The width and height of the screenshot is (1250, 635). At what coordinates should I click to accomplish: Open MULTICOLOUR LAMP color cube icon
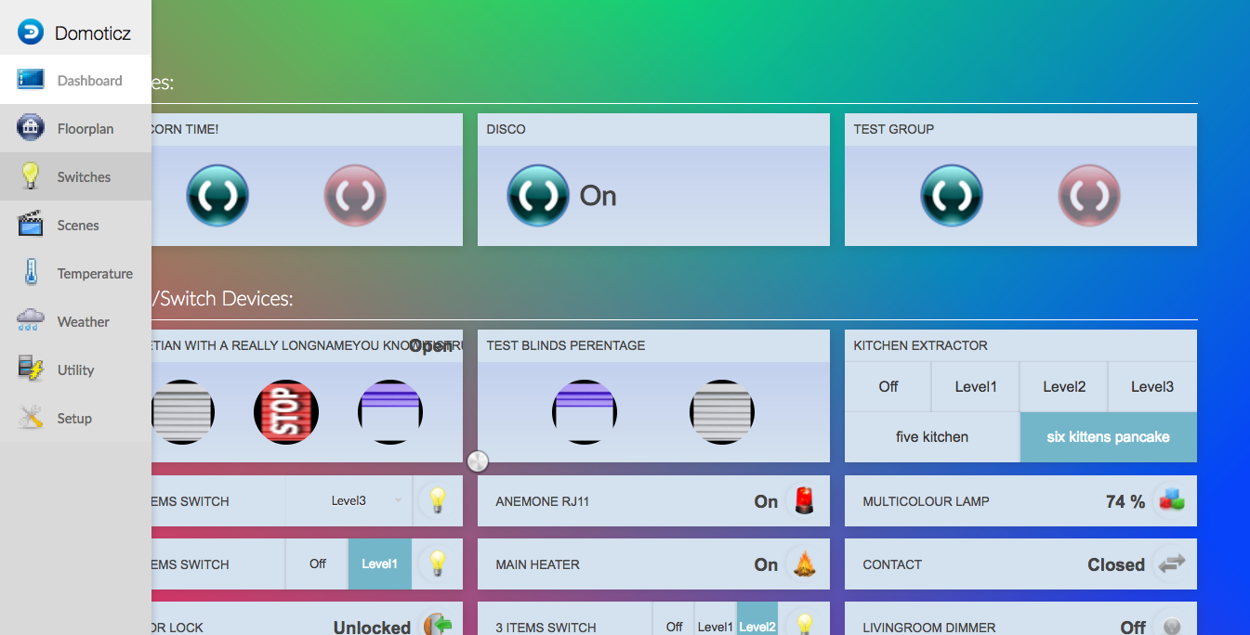coord(1171,501)
